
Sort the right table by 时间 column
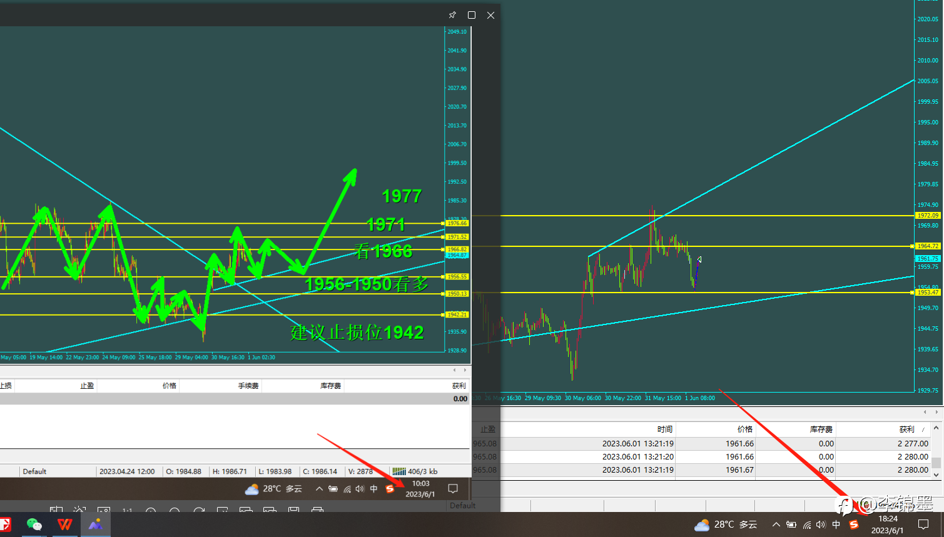[x=665, y=429]
